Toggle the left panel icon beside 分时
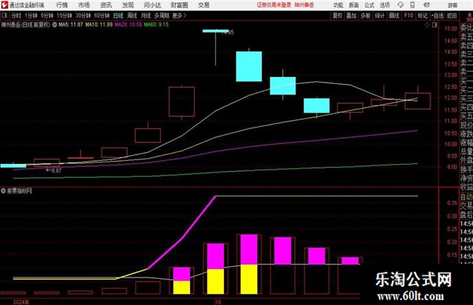 (x=5, y=15)
